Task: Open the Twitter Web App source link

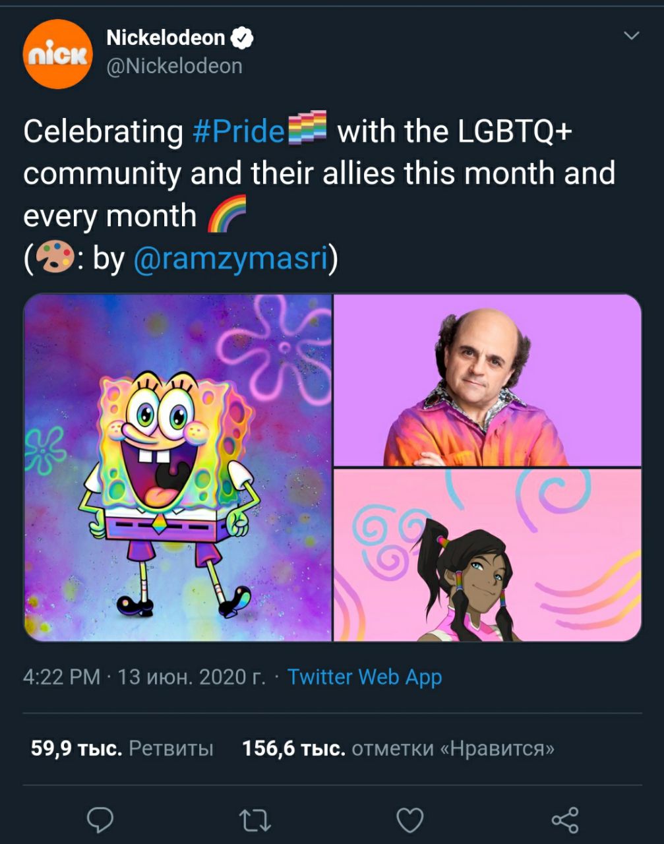Action: pos(365,677)
